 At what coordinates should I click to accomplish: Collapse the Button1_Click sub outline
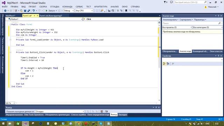(10, 52)
